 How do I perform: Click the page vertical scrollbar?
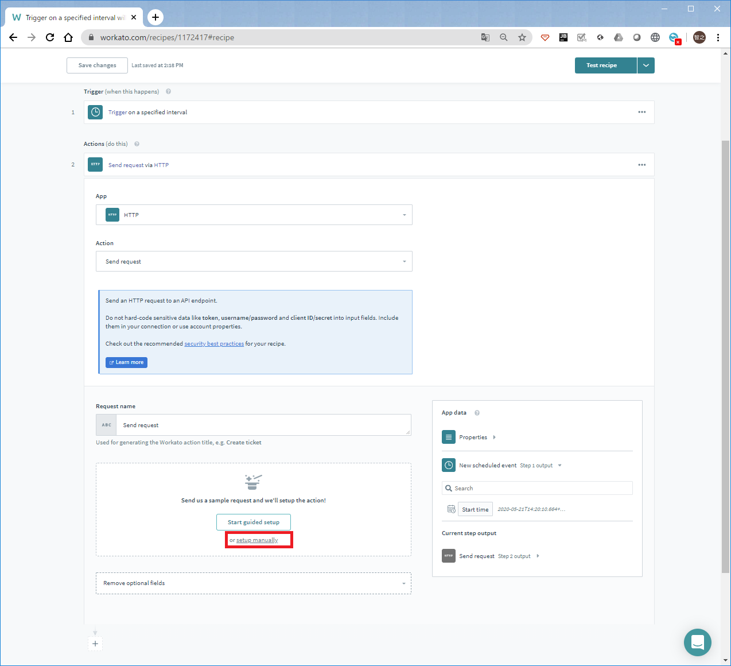coord(726,356)
